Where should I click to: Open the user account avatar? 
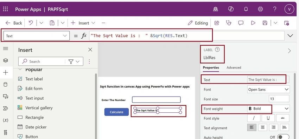(289, 9)
